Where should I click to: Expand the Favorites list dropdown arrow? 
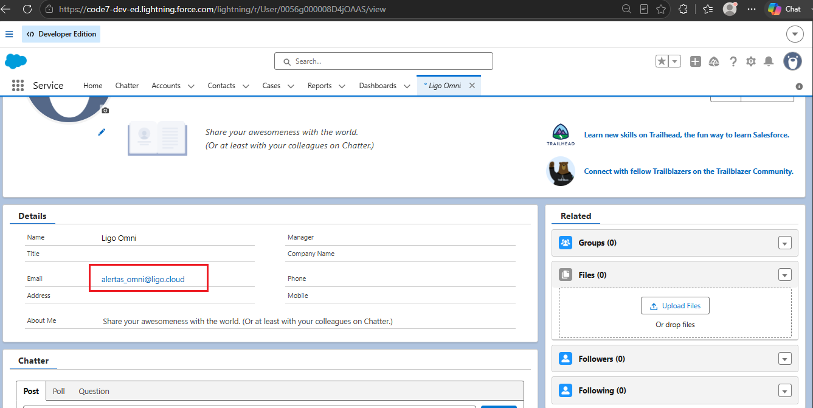(674, 61)
